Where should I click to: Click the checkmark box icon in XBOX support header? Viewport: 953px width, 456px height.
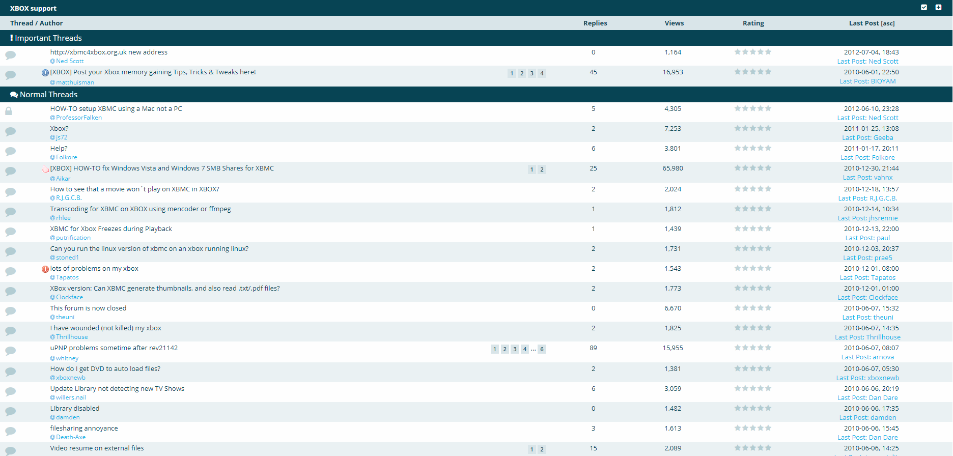[x=924, y=8]
